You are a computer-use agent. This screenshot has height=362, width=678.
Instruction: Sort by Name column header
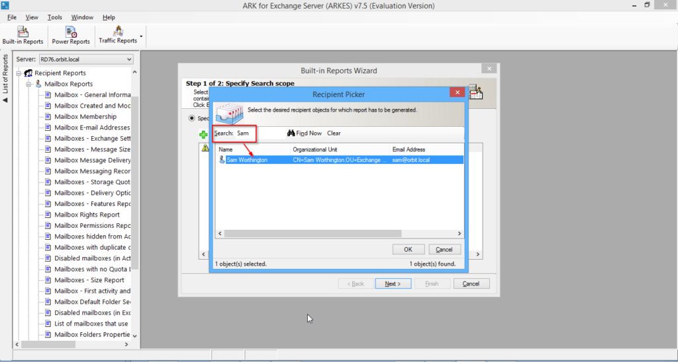coord(253,150)
